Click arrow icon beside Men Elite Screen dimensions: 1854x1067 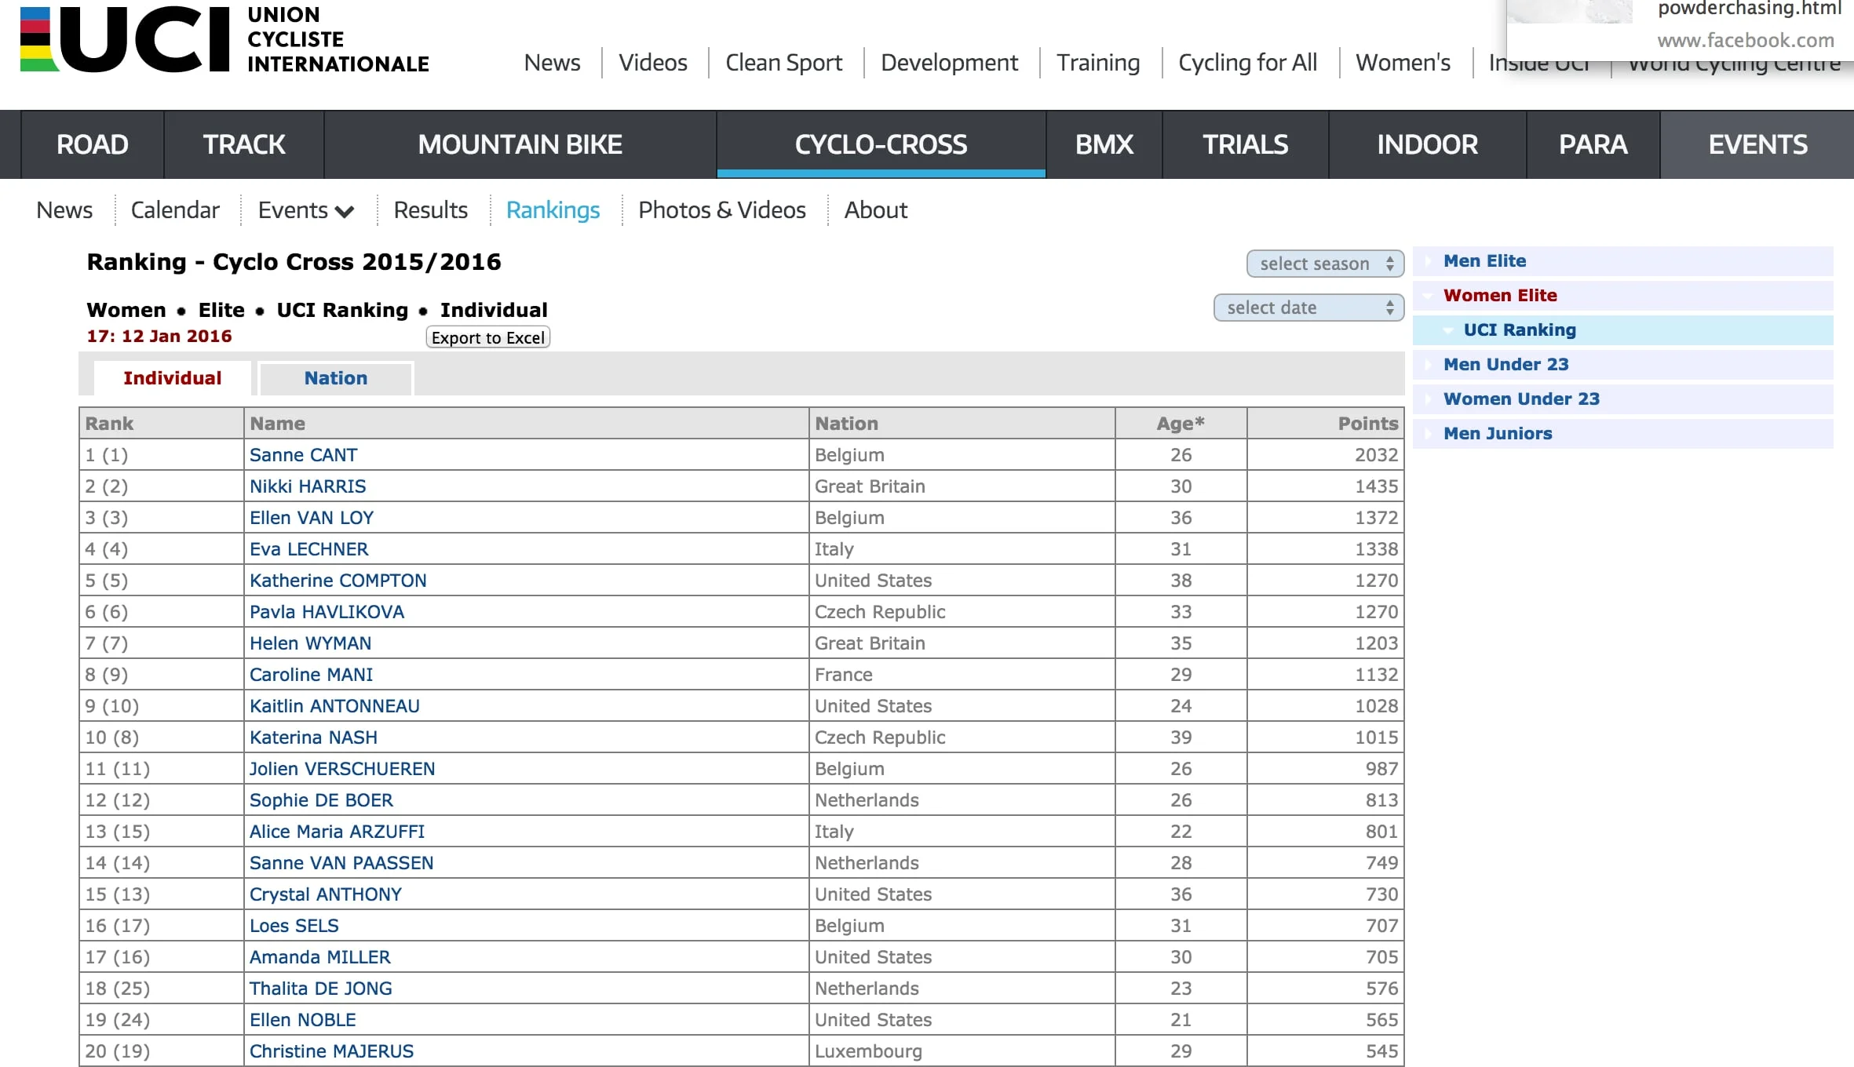pyautogui.click(x=1428, y=261)
